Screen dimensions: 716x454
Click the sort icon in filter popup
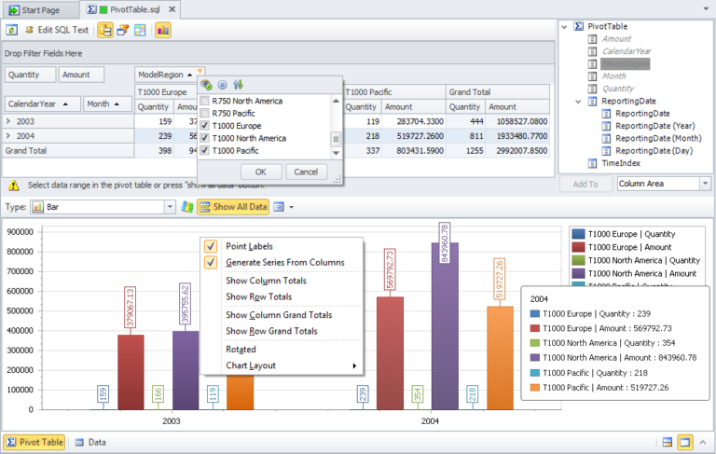[x=238, y=85]
